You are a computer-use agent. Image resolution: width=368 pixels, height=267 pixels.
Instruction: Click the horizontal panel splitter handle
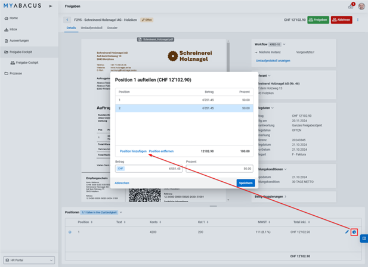click(x=213, y=206)
